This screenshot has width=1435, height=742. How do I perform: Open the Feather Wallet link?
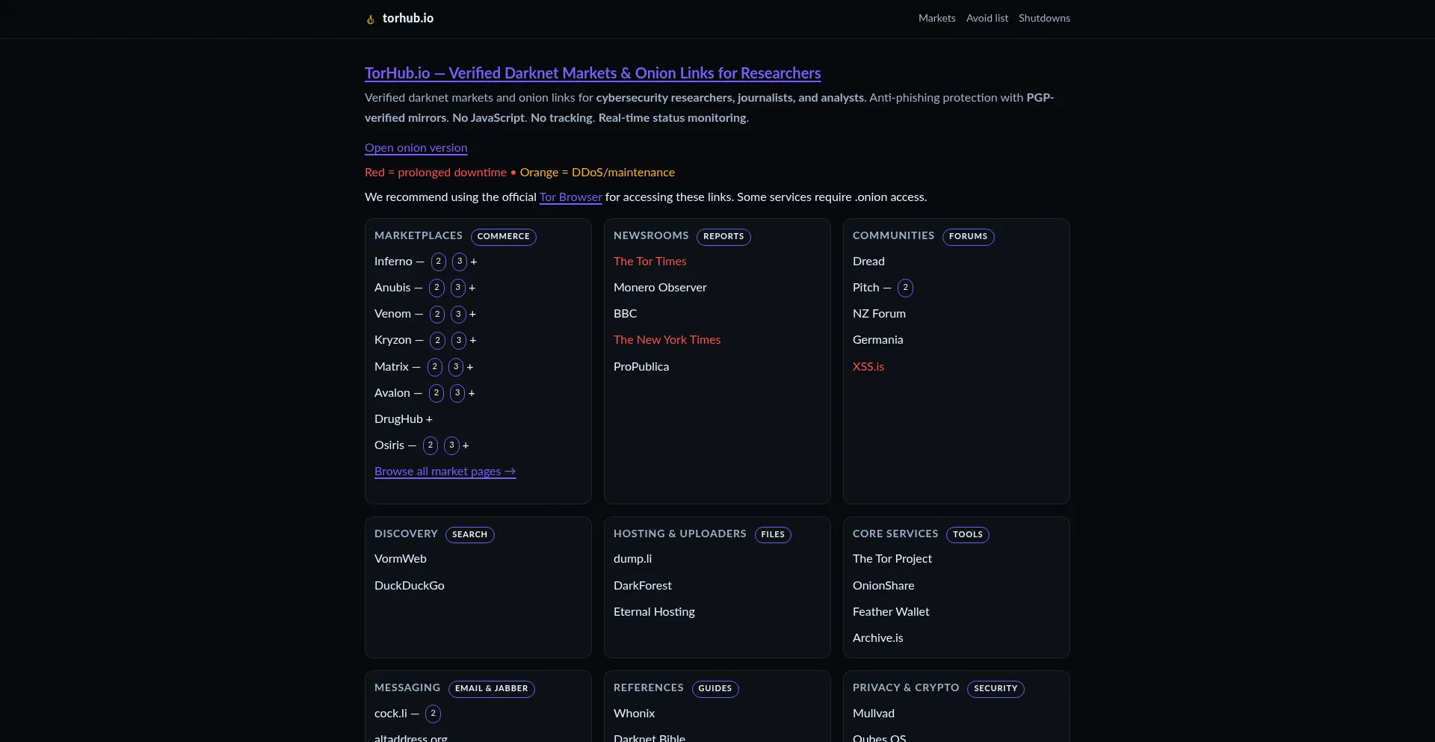point(891,612)
